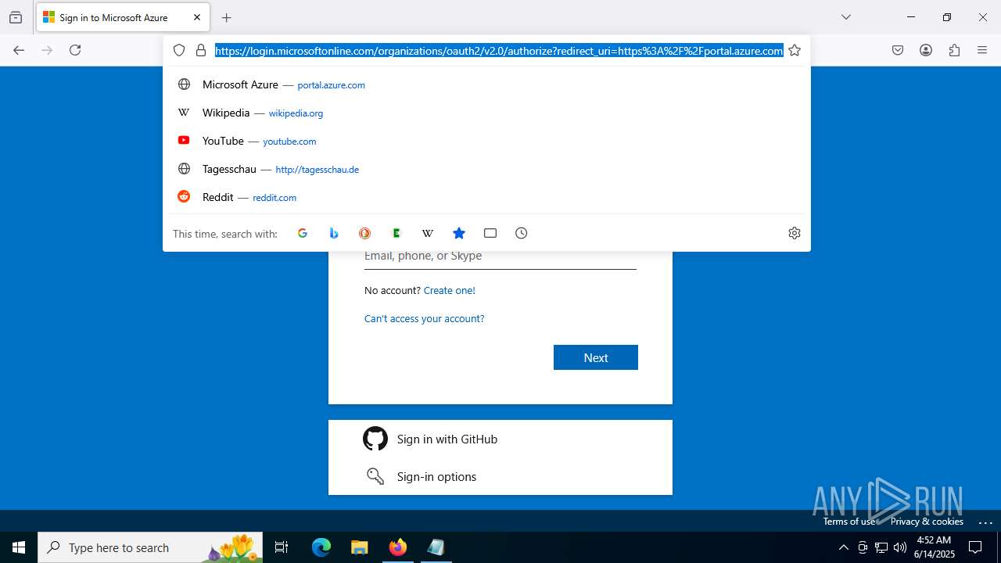Expand the list all tabs chevron
The image size is (1001, 563).
(x=846, y=17)
